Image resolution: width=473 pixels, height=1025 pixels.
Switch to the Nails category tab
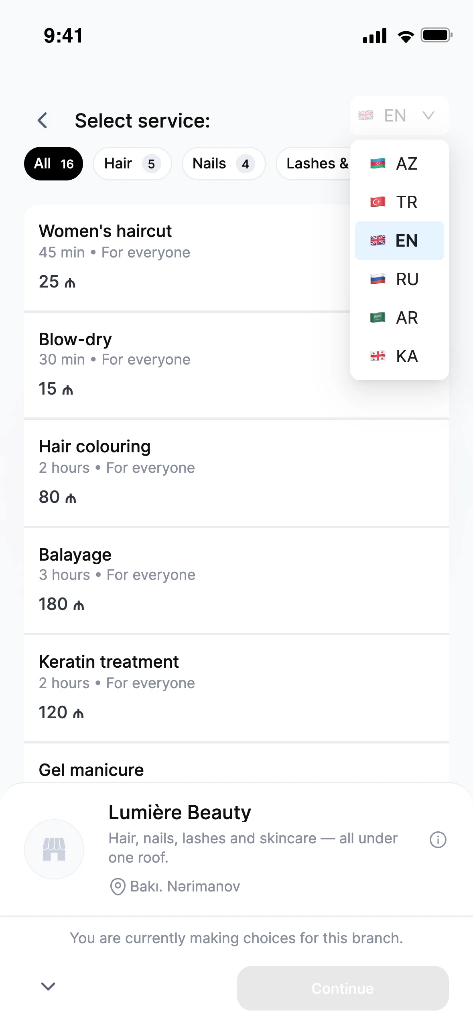(x=223, y=164)
